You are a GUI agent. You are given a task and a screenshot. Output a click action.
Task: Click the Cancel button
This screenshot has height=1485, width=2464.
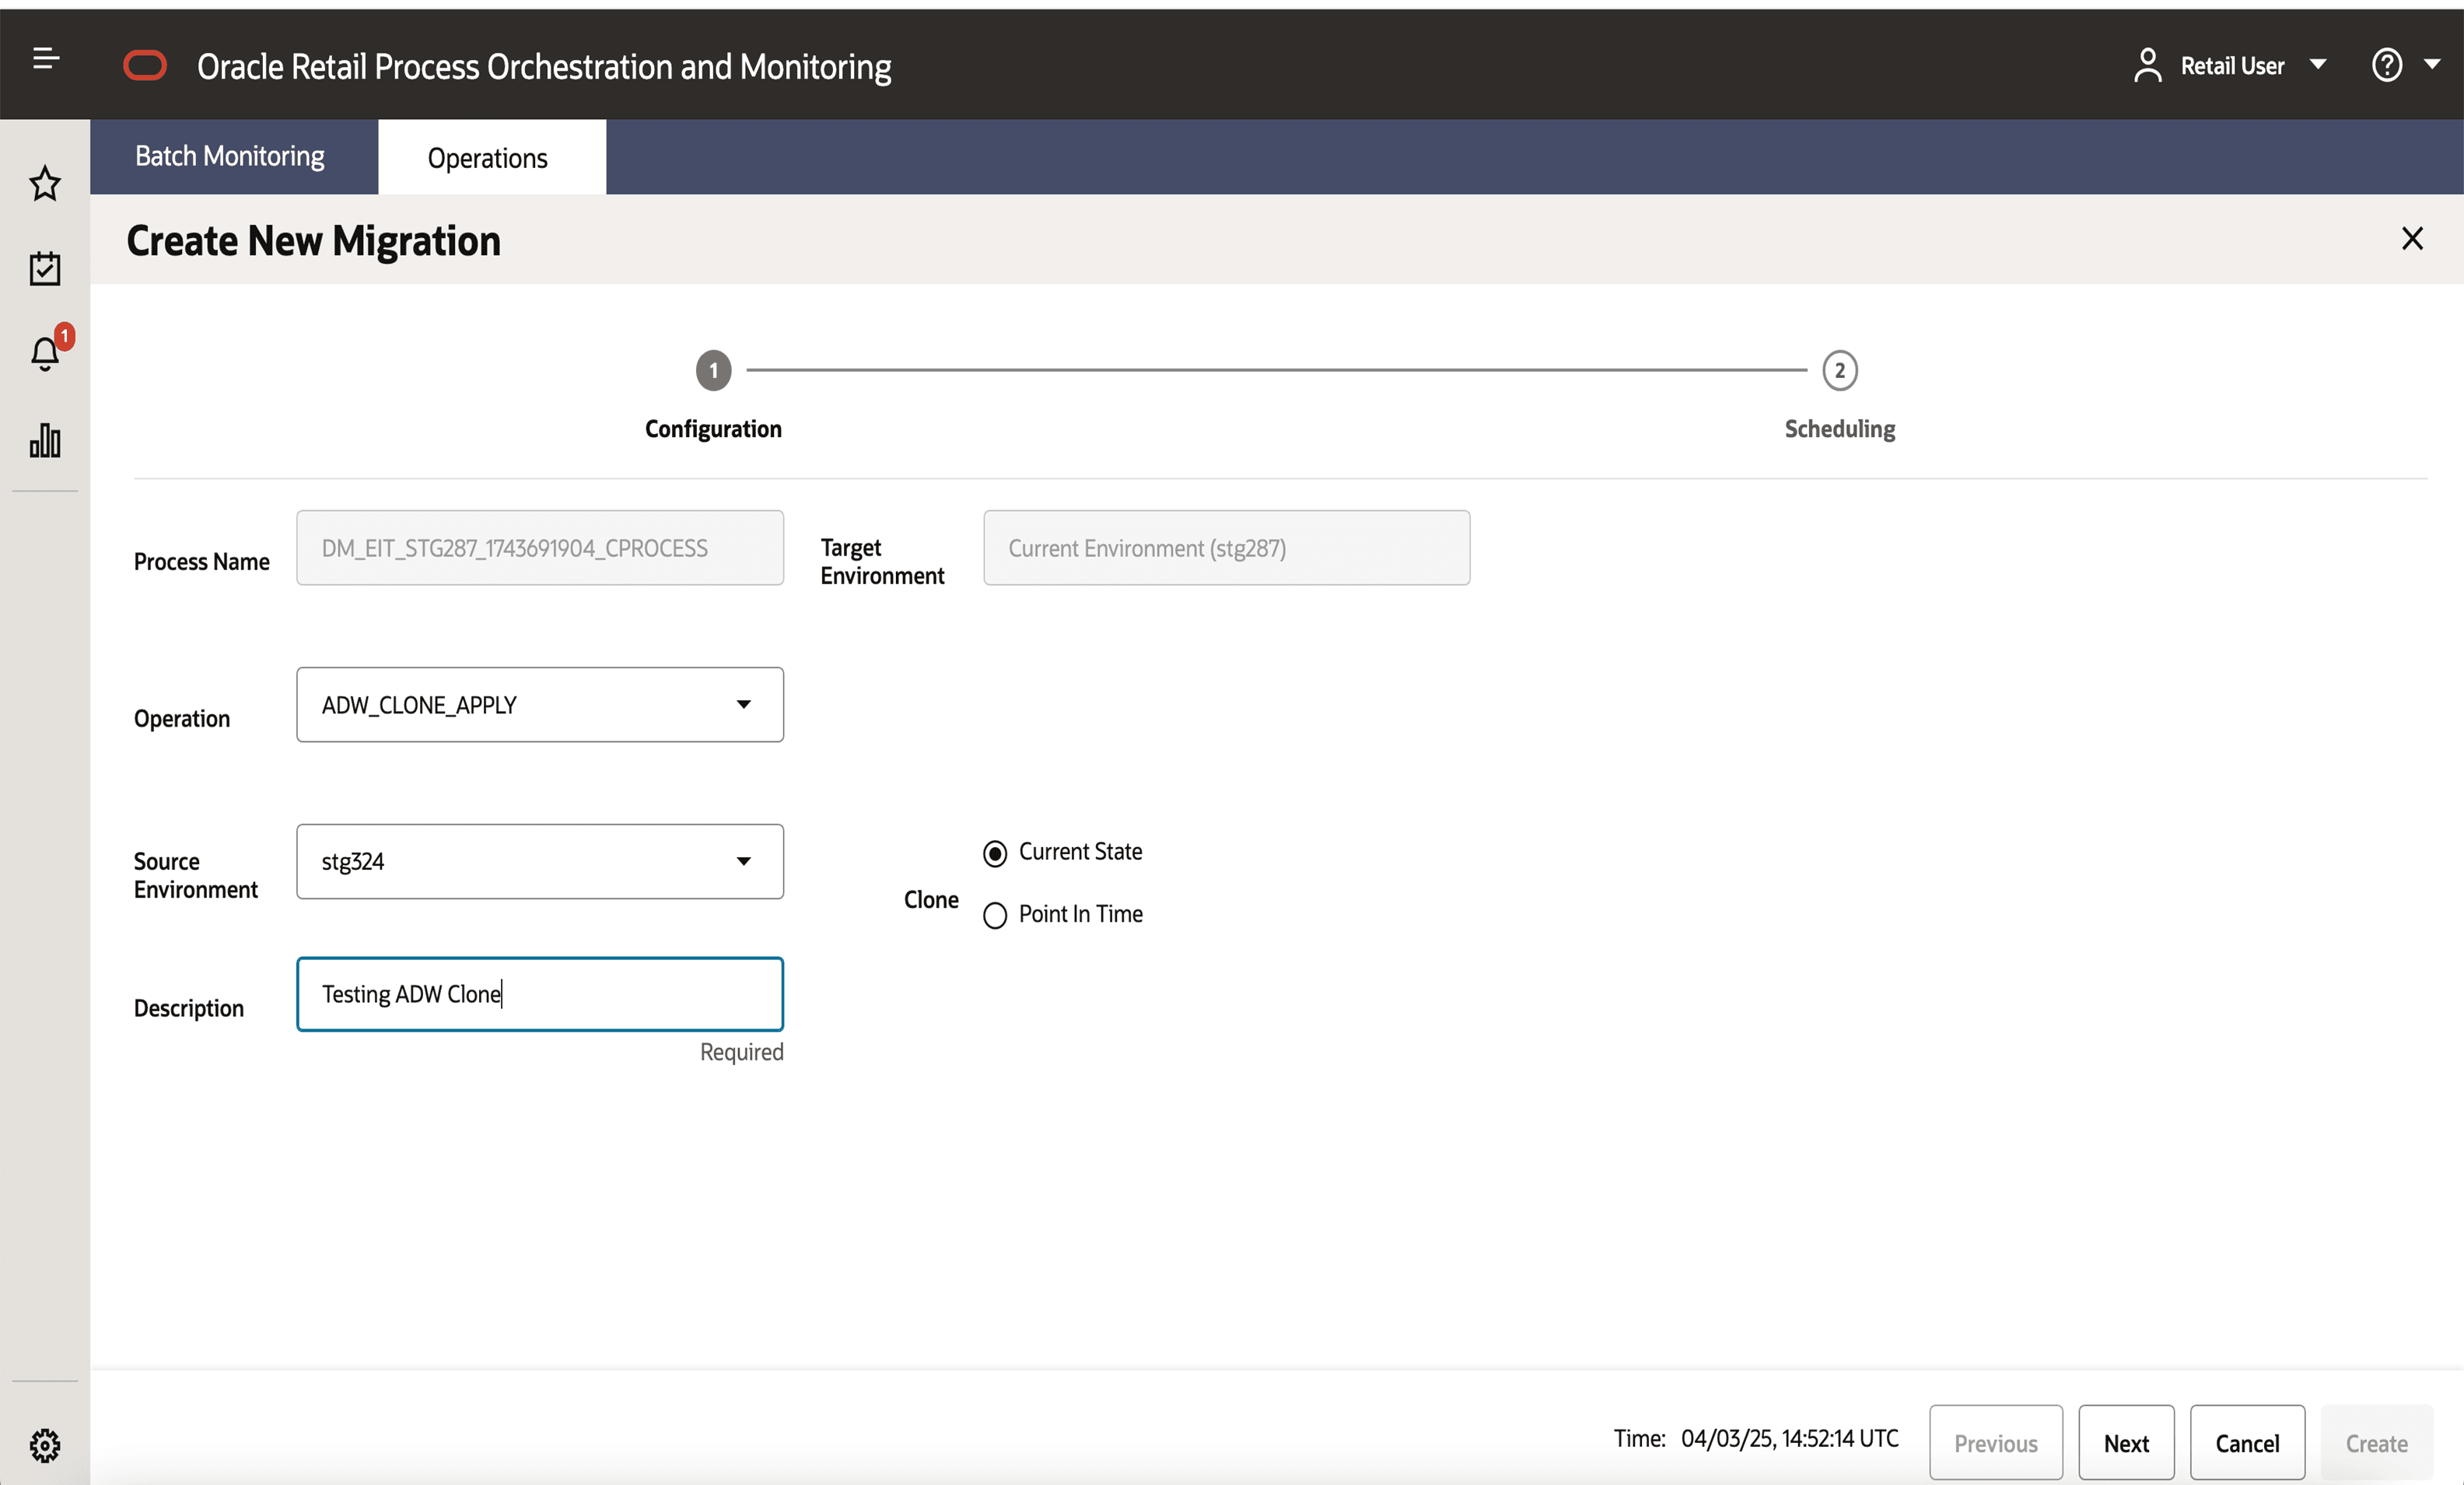pos(2247,1443)
